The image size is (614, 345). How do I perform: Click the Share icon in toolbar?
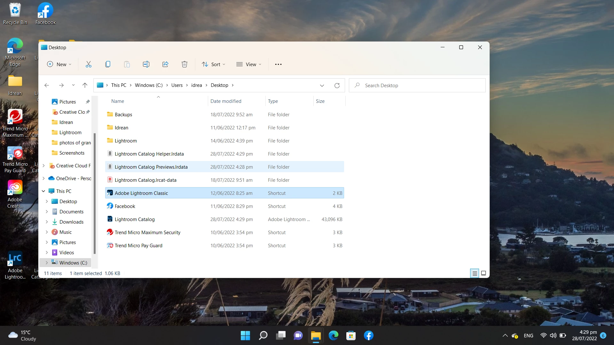coord(165,64)
